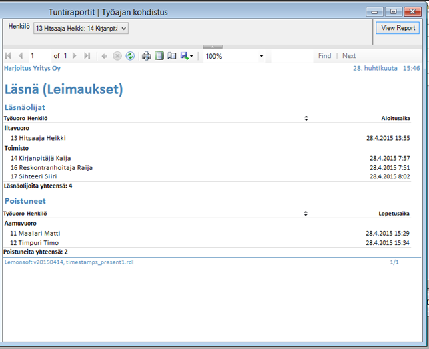Open the 100% zoom dropdown
Image resolution: width=429 pixels, height=349 pixels.
(x=261, y=57)
